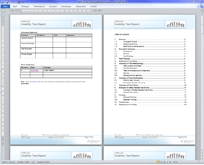Click the Save icon in quick access toolbar

(x=6, y=2)
